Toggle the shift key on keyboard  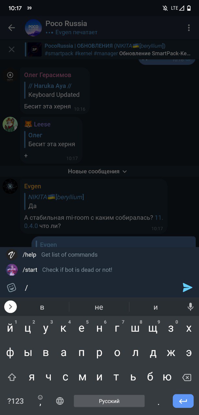[12, 377]
